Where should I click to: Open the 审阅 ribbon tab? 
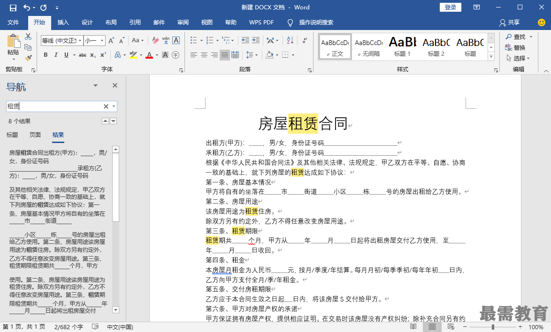pos(183,23)
